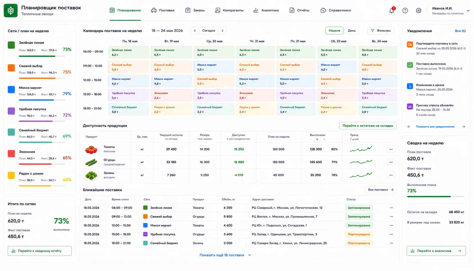474x271 pixels.
Task: Click Показать все уведомления link
Action: 435,127
